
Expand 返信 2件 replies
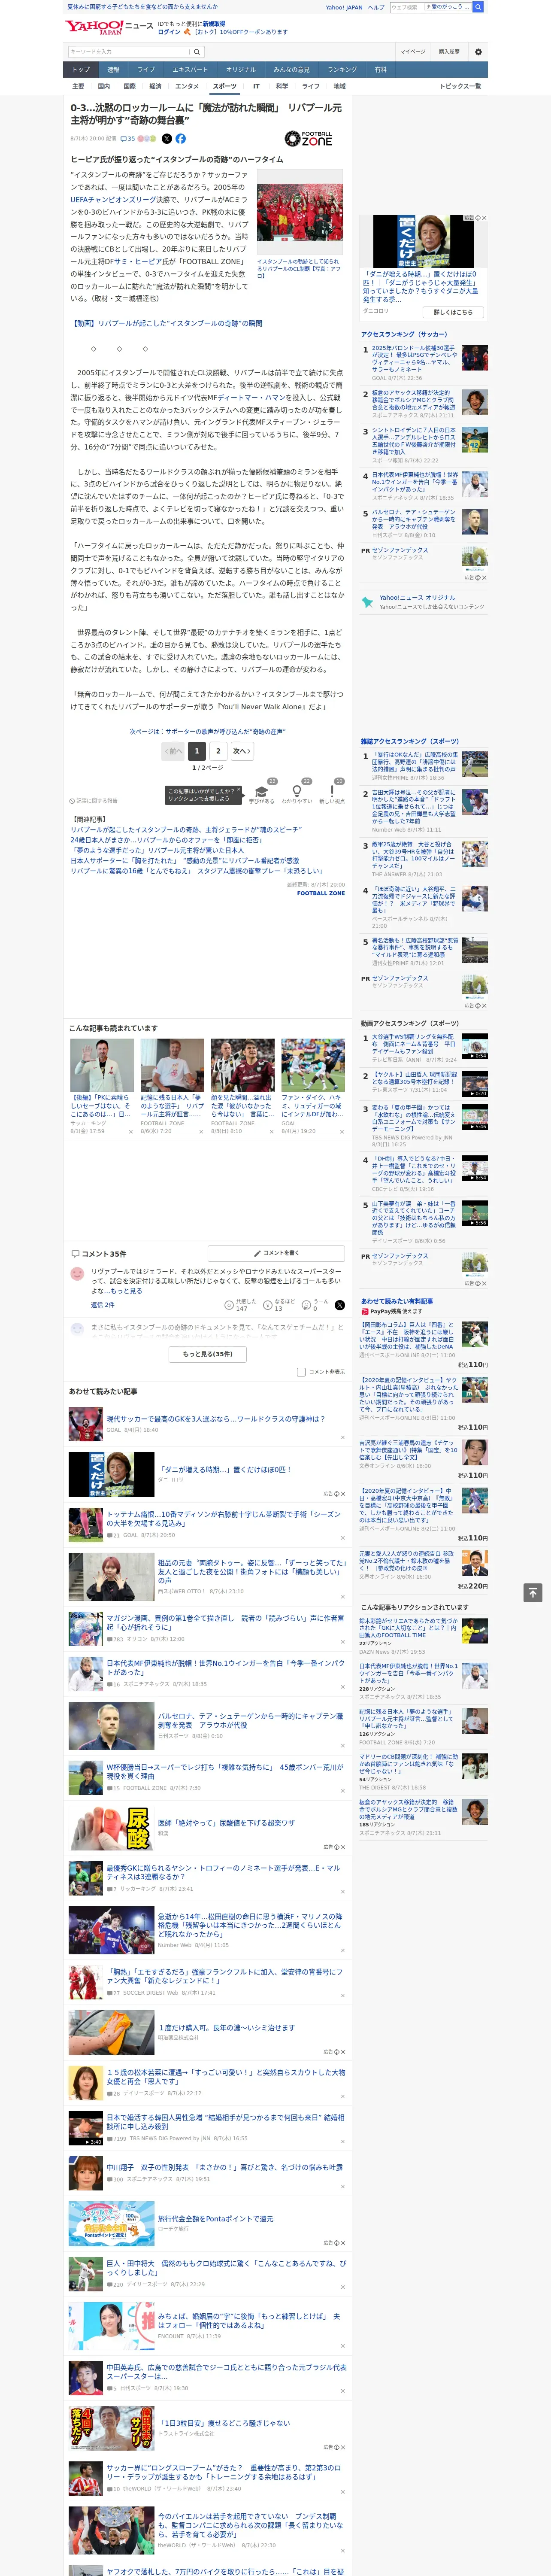(103, 1305)
